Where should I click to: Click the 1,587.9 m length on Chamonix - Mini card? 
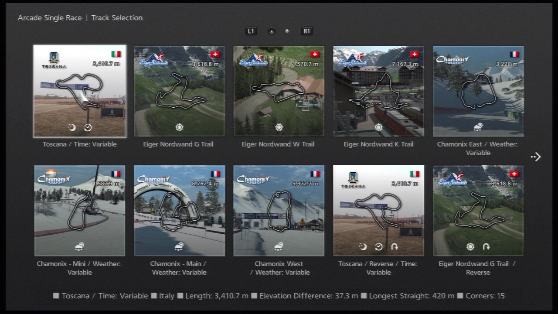click(x=106, y=184)
